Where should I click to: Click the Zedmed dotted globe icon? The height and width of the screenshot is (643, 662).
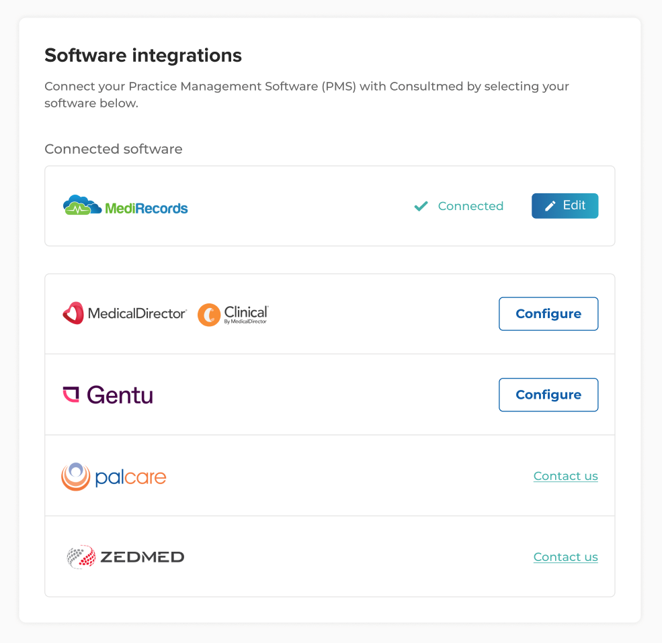81,556
